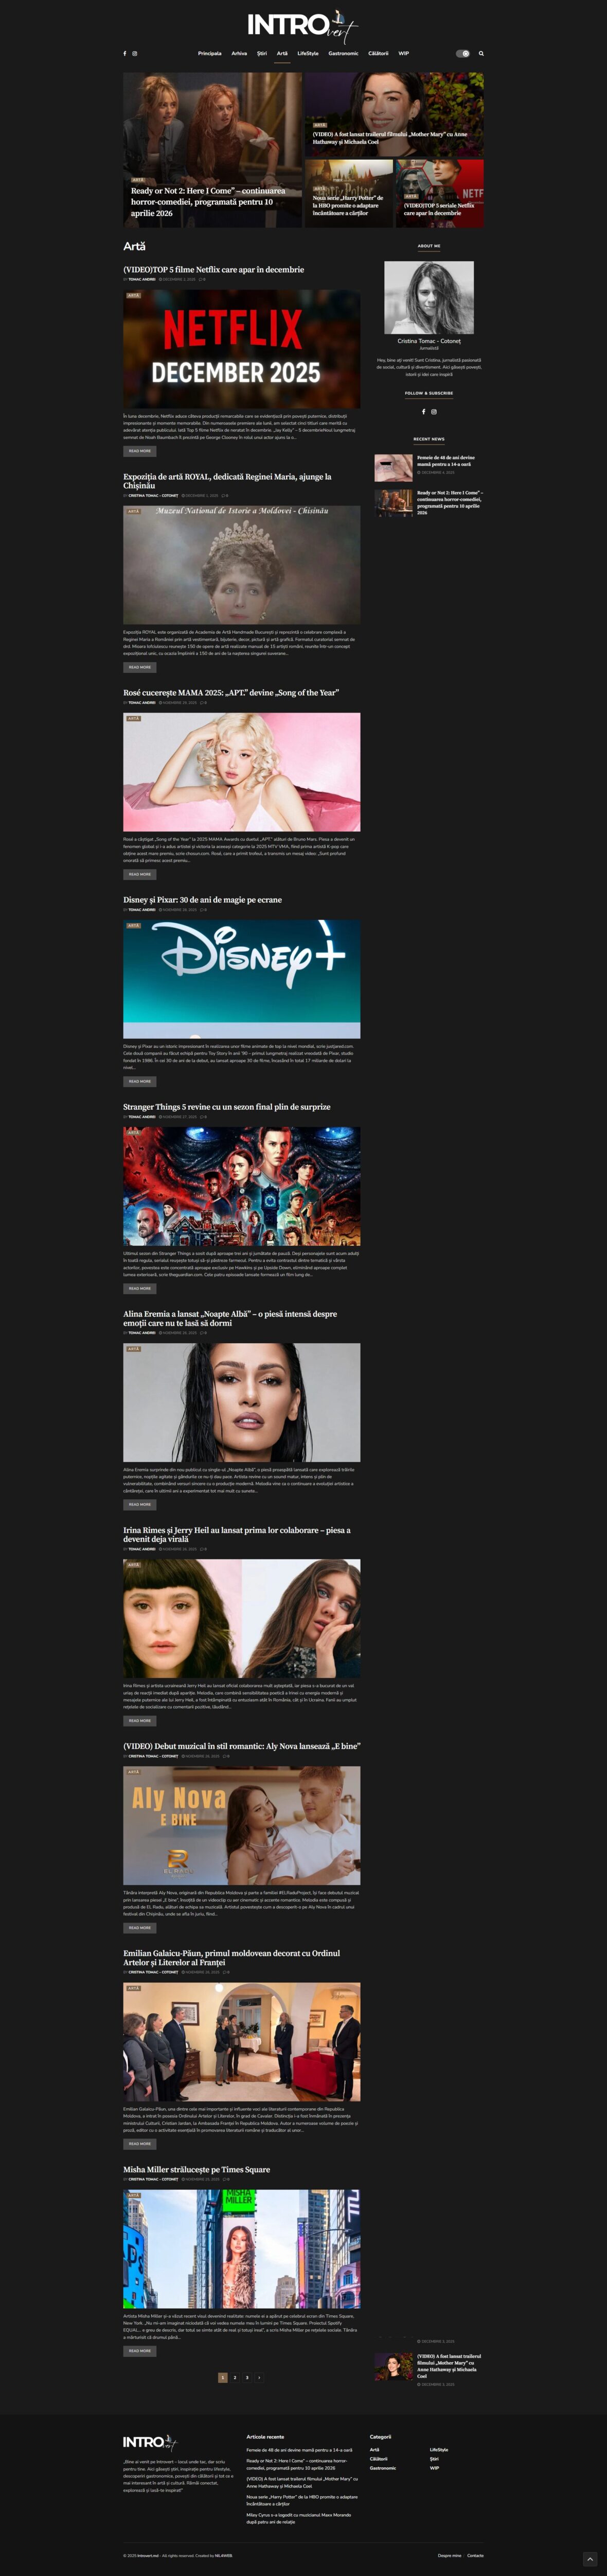Image resolution: width=607 pixels, height=2576 pixels.
Task: Click the INTROvert logo at top
Action: pyautogui.click(x=302, y=25)
